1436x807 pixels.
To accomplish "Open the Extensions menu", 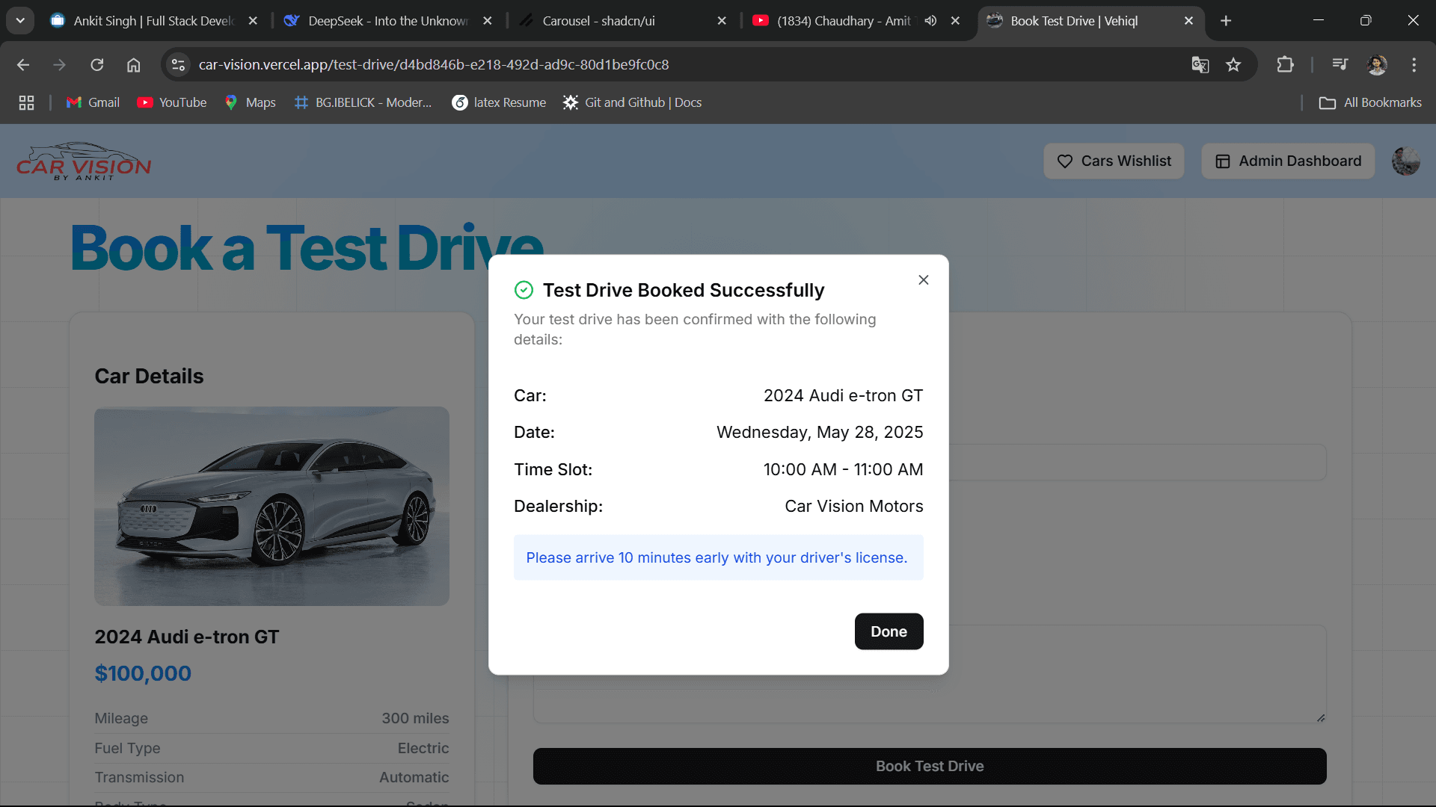I will [x=1285, y=65].
